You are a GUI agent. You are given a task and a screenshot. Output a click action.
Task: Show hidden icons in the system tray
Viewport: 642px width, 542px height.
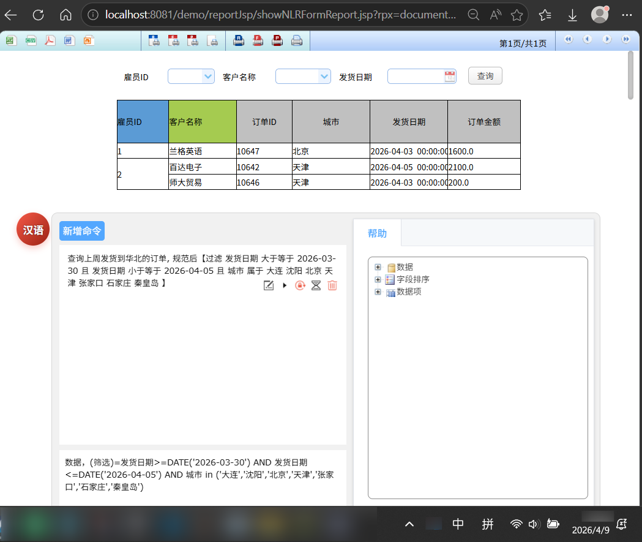point(409,524)
